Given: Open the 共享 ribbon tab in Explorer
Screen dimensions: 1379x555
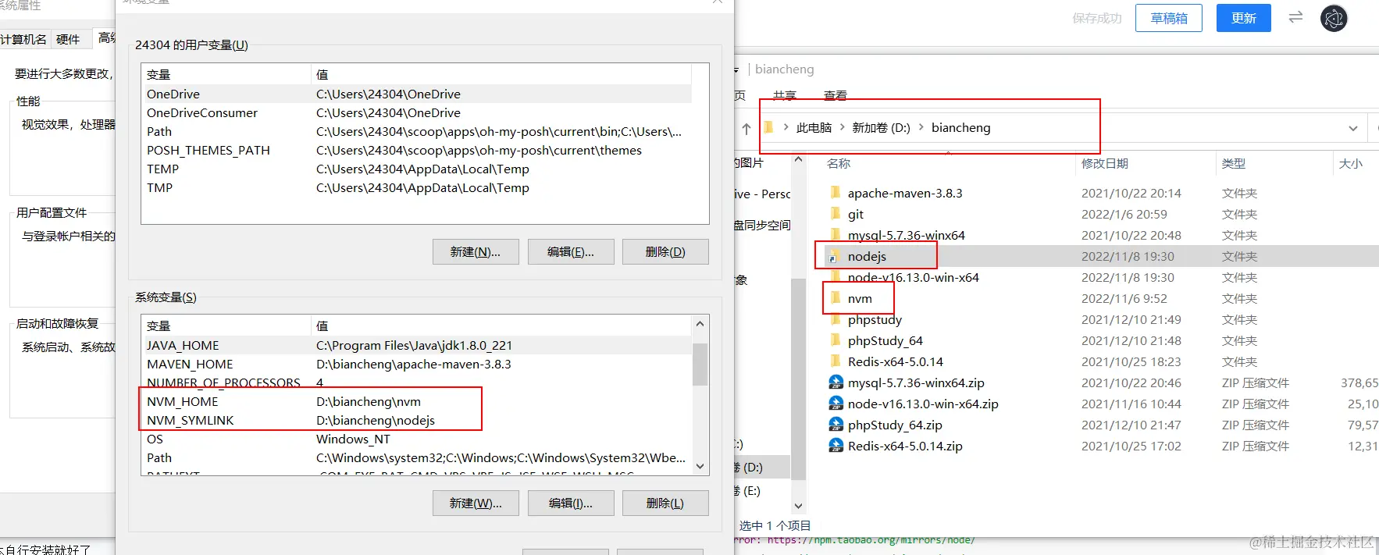Looking at the screenshot, I should 785,95.
